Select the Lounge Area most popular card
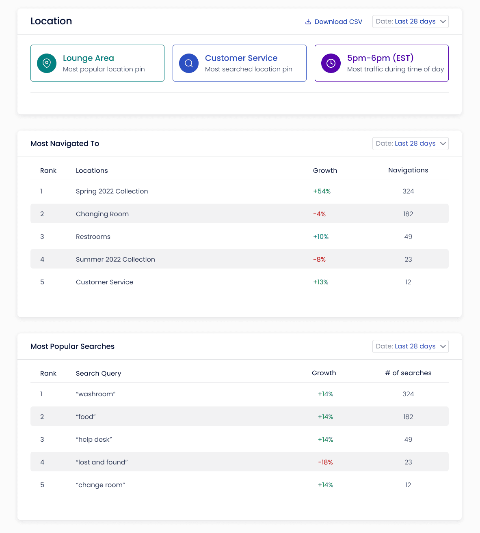 point(97,63)
